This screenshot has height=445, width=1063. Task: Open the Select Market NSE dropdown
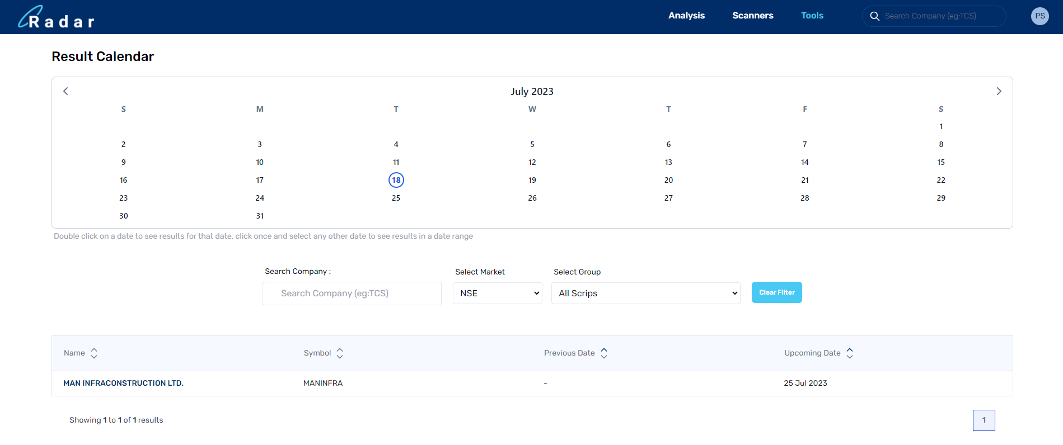coord(498,293)
